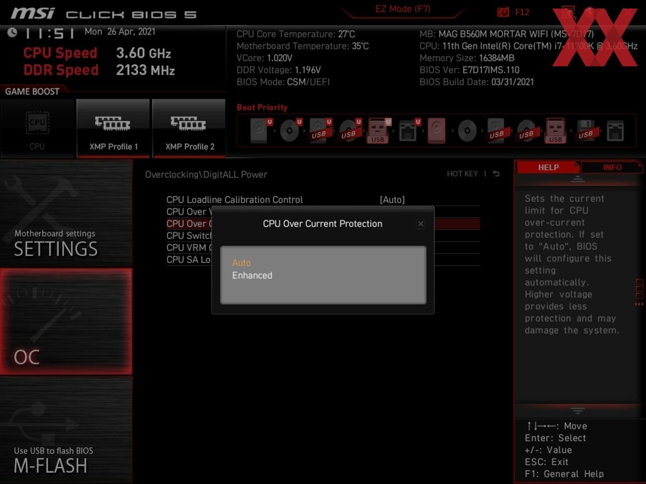Select the UEFI USB key boot icon

tap(378, 130)
